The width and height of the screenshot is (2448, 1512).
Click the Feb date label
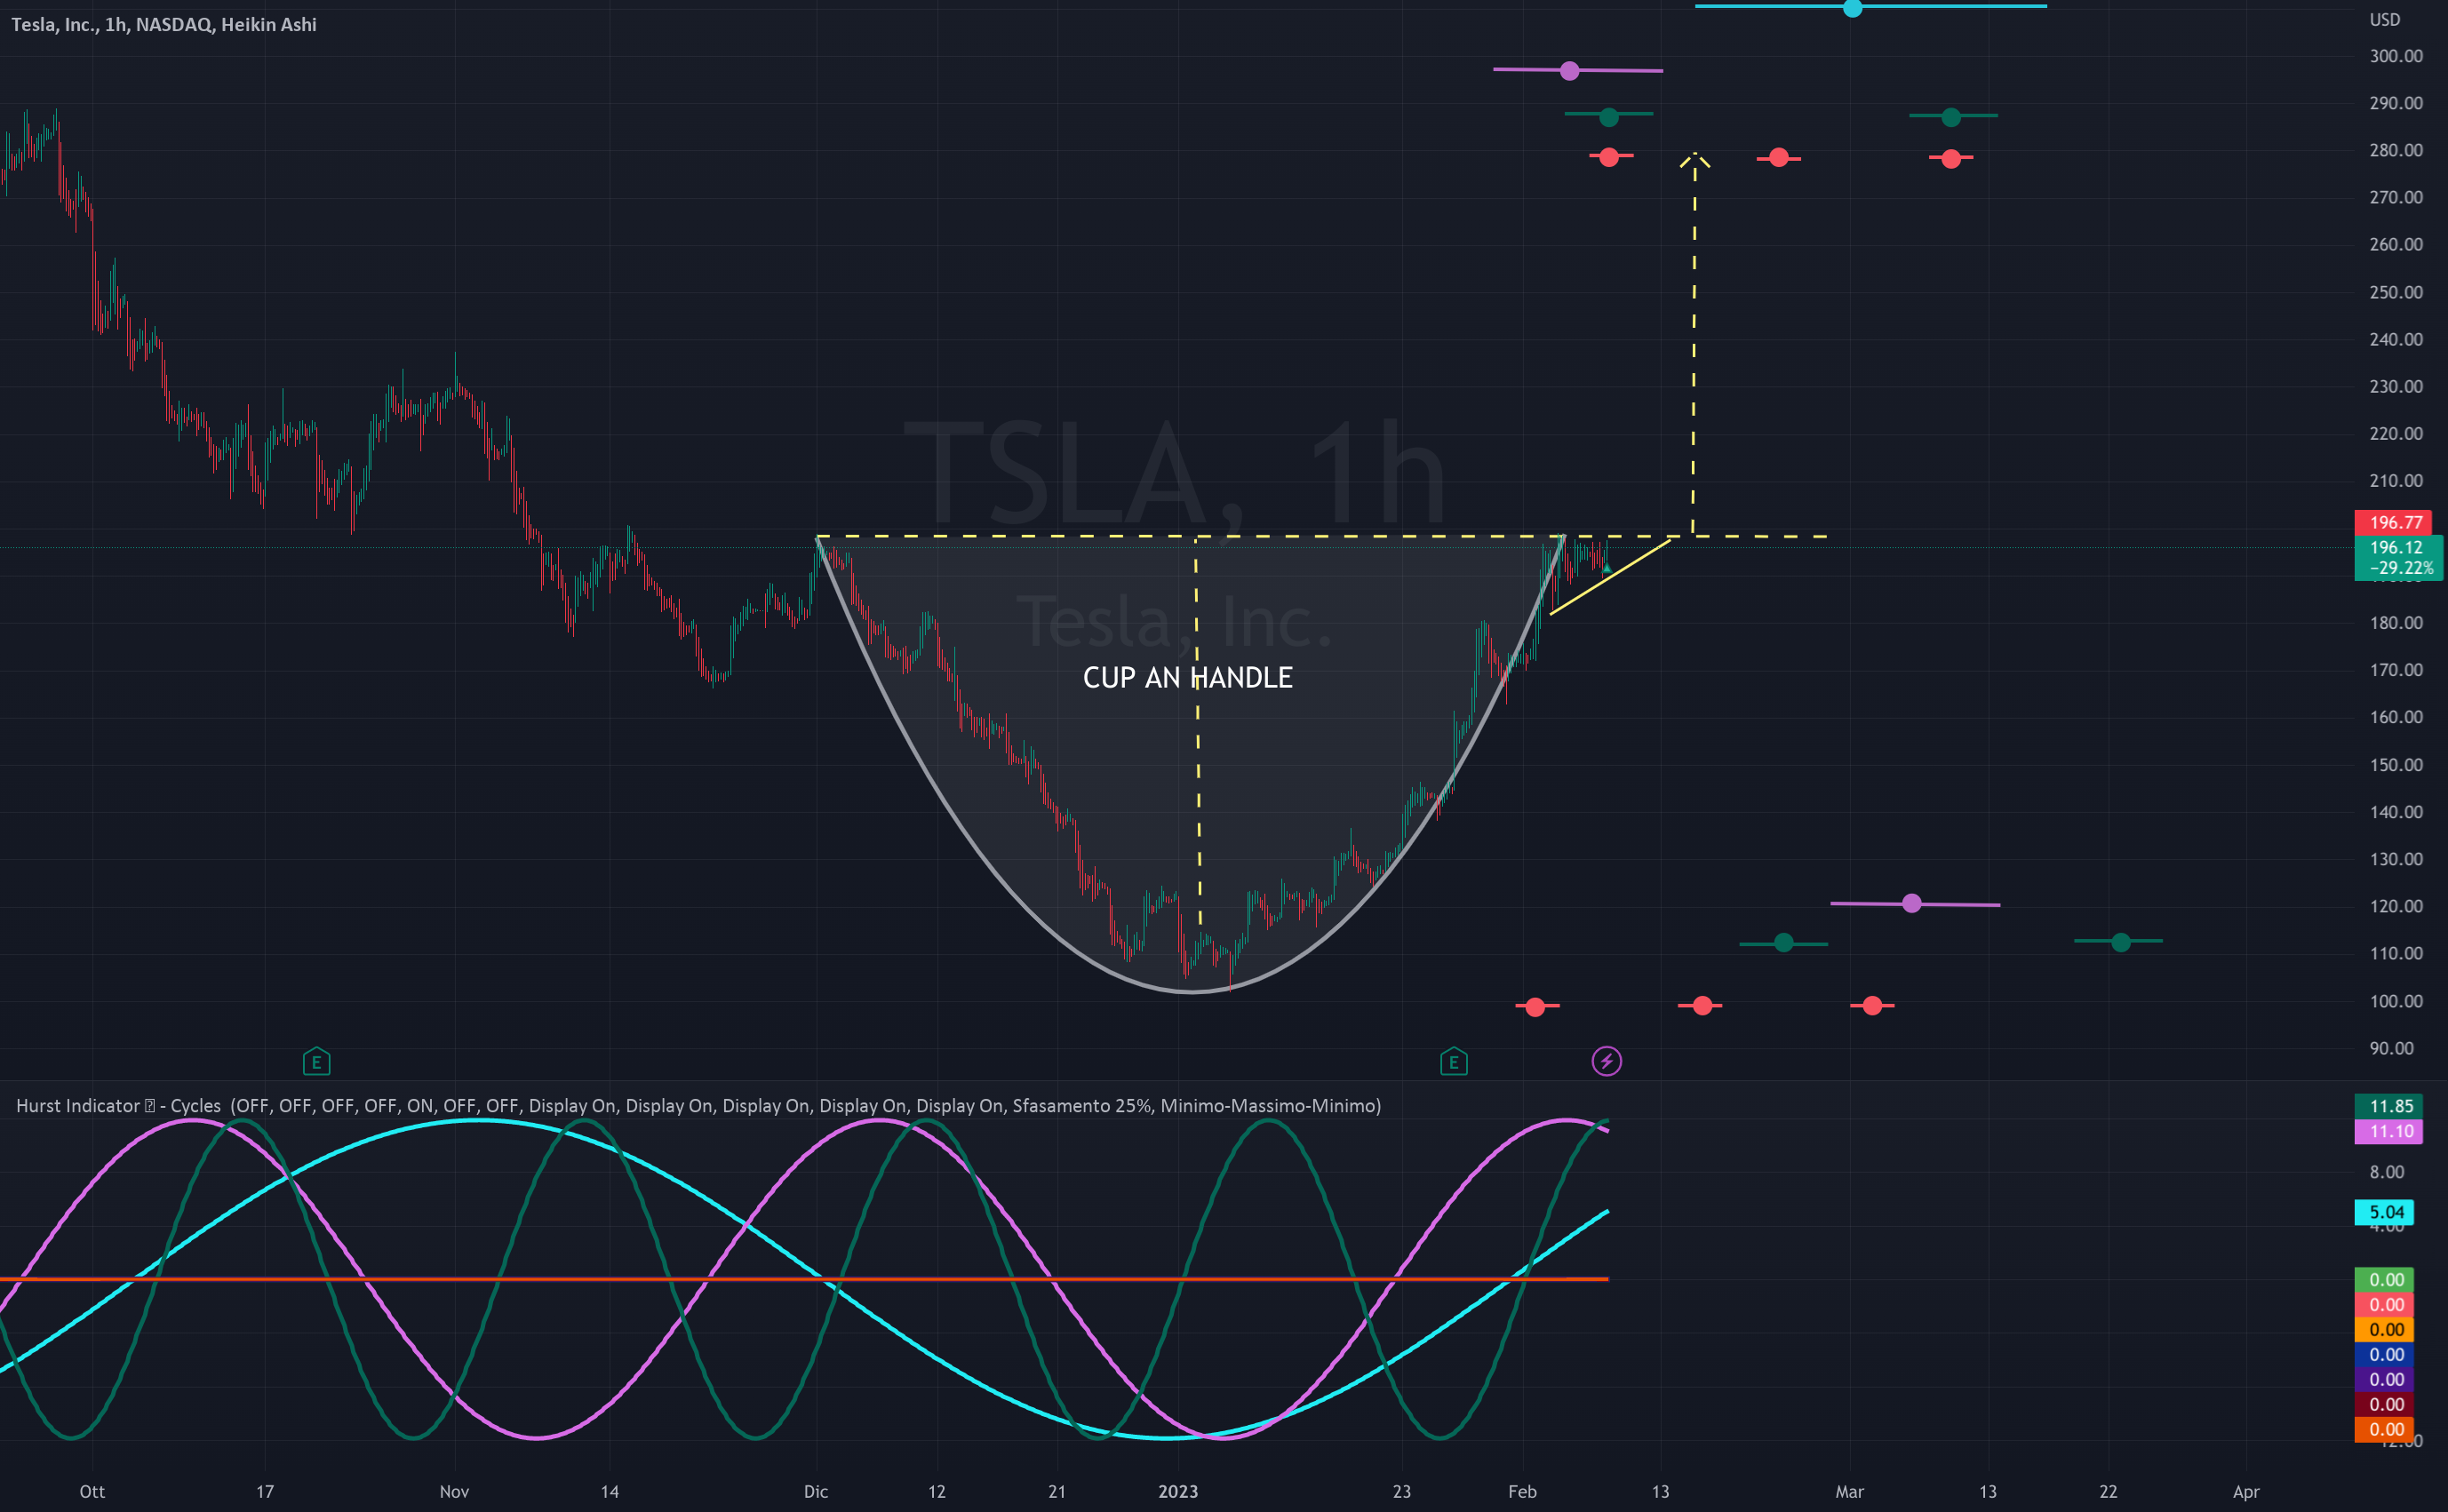pyautogui.click(x=1522, y=1491)
